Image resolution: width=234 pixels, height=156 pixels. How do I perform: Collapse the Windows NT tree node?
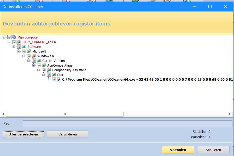coord(24,56)
